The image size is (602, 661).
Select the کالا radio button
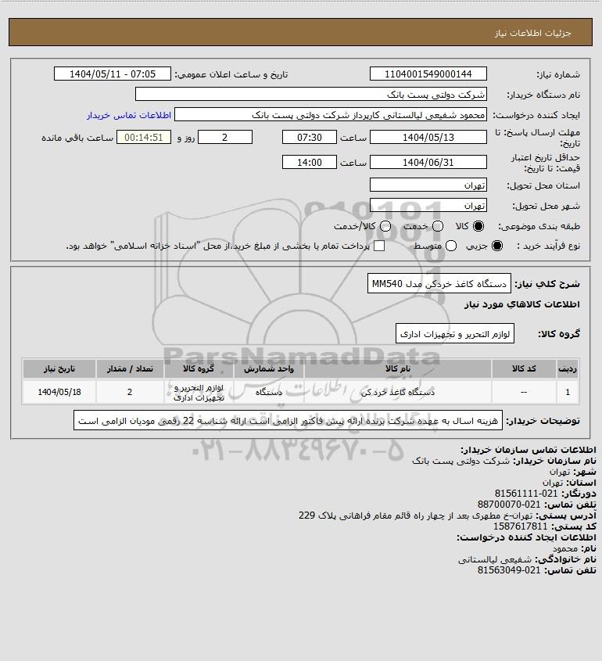click(x=478, y=226)
